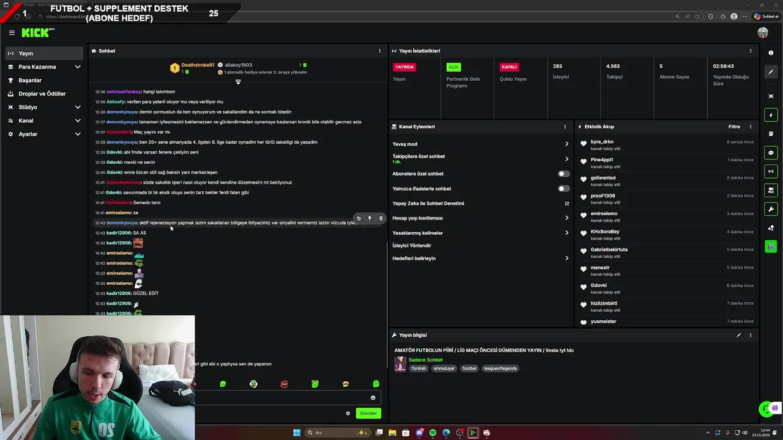Expand the Para Kazanma sidebar section
Screen dimensions: 783x440
click(x=78, y=67)
